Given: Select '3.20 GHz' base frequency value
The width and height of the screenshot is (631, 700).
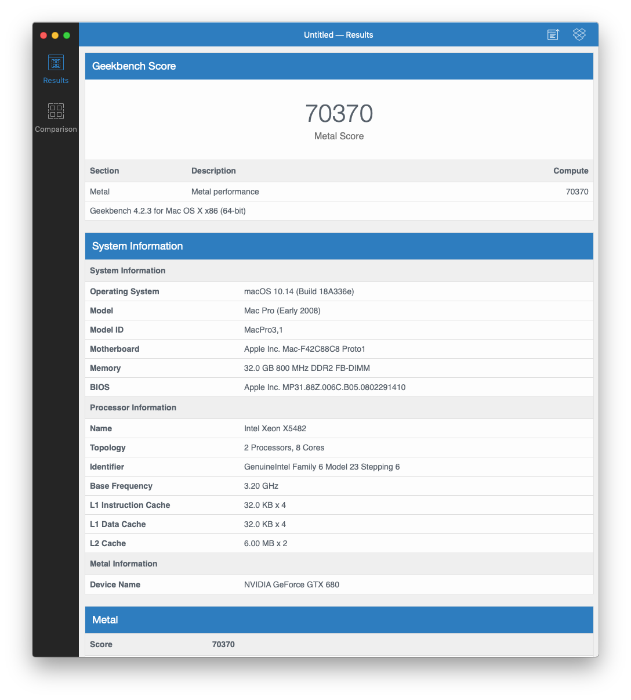Looking at the screenshot, I should [x=261, y=486].
